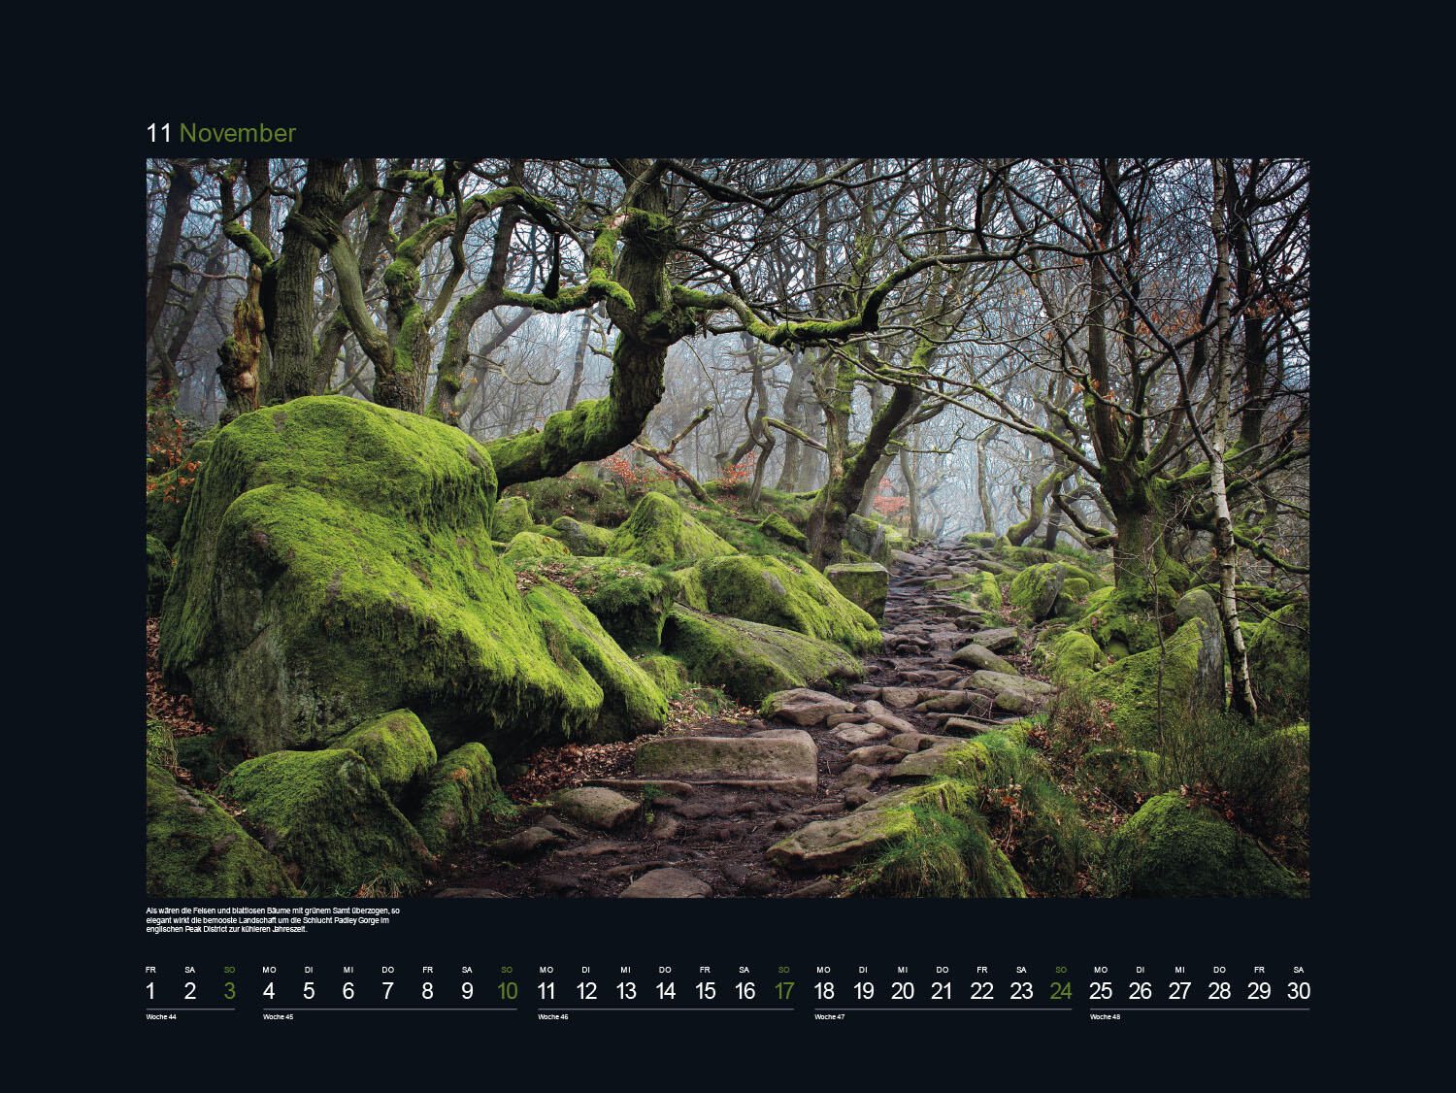Click the German photo caption text
This screenshot has width=1456, height=1093.
point(273,920)
